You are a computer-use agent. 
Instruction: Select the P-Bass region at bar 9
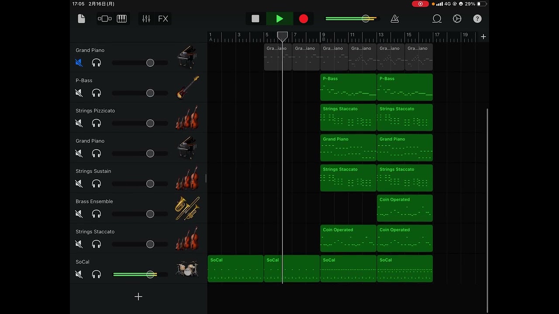pos(348,87)
